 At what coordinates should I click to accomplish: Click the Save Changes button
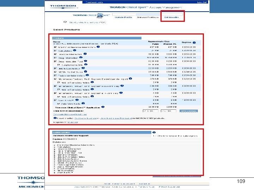tap(189, 111)
